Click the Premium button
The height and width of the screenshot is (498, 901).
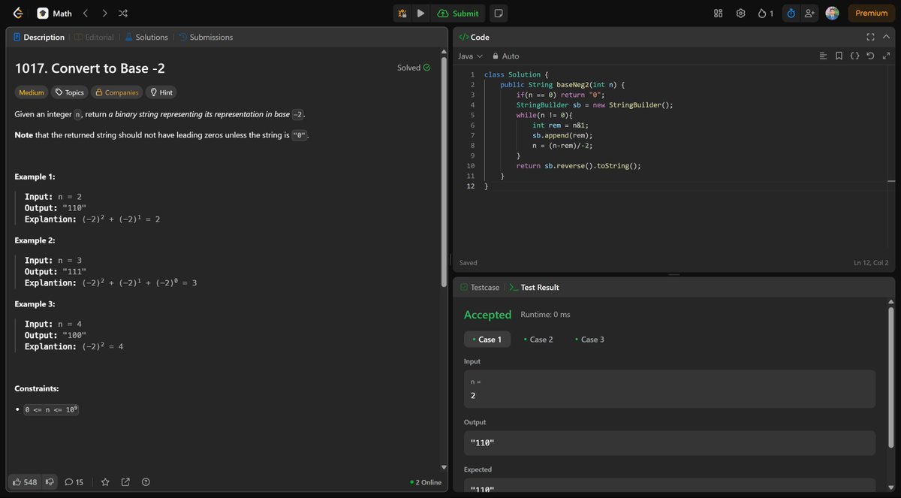coord(871,13)
